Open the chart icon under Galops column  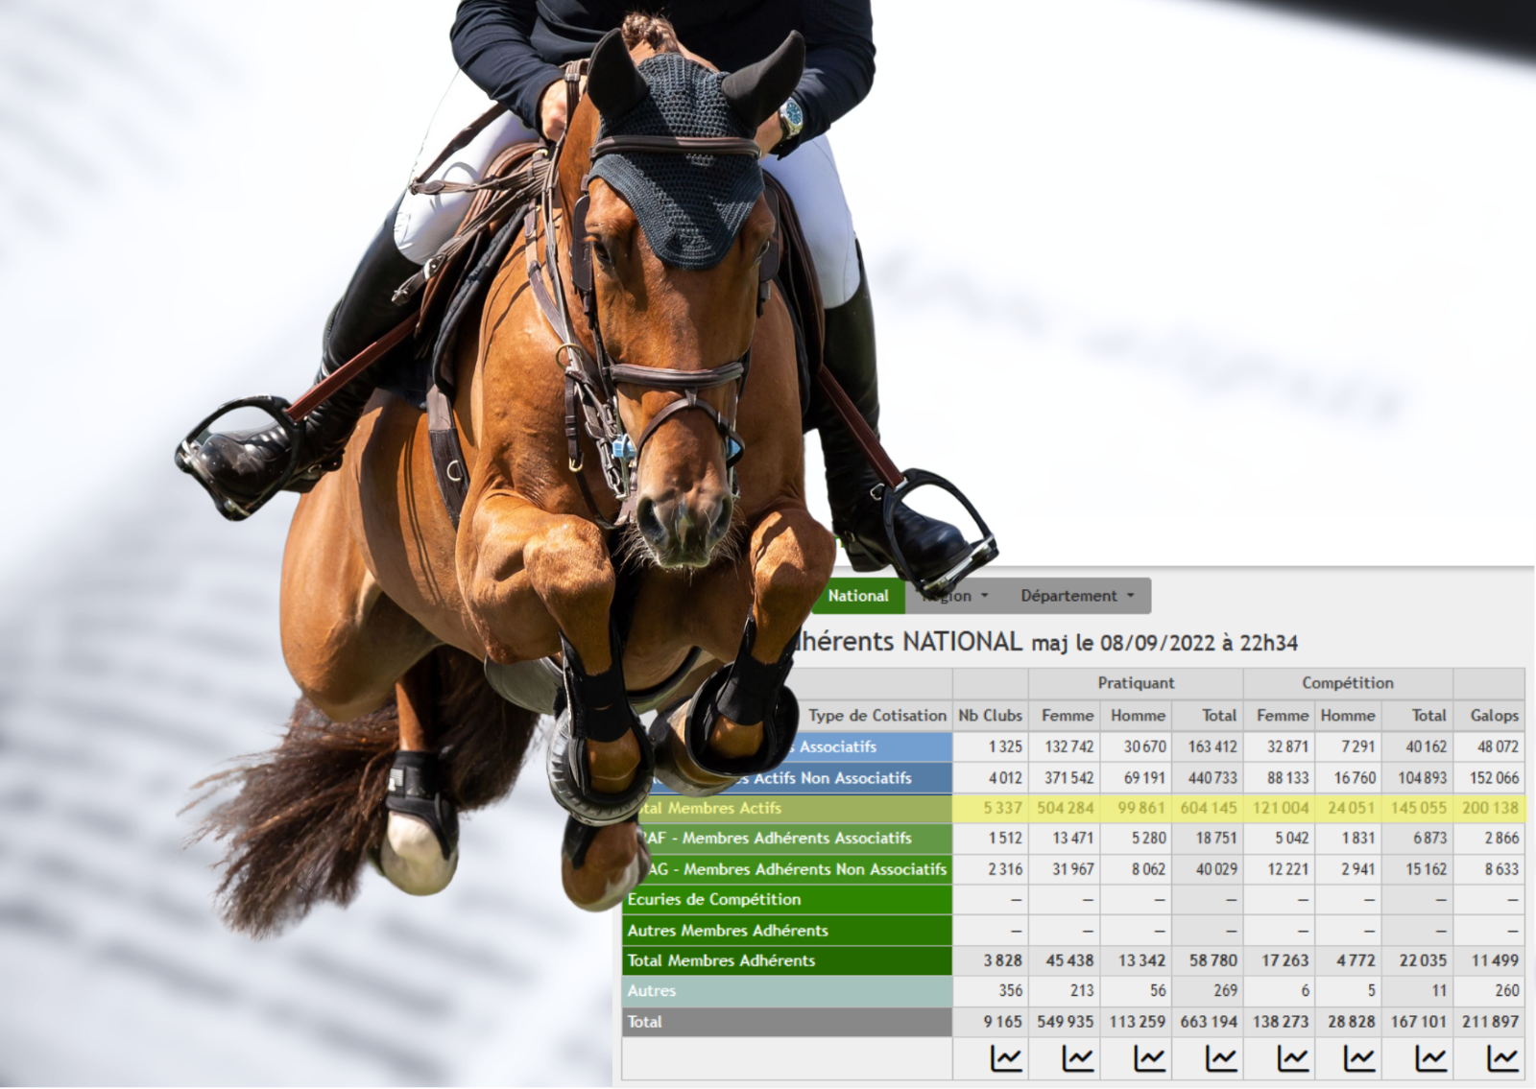(x=1502, y=1058)
